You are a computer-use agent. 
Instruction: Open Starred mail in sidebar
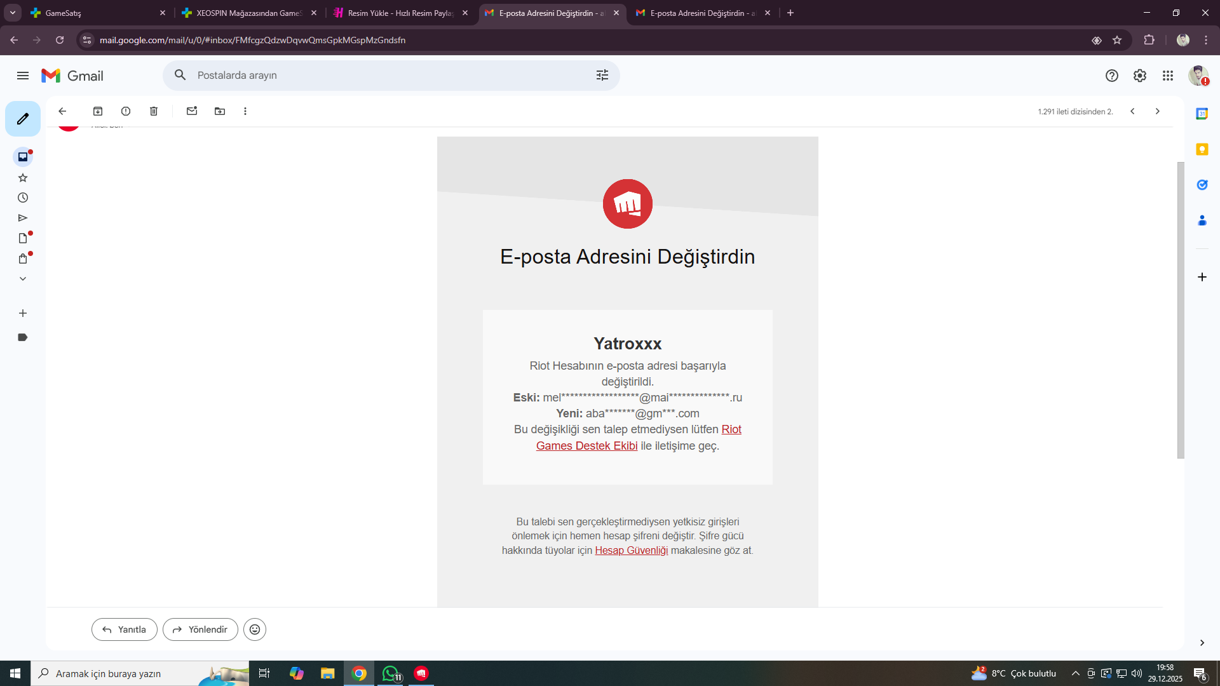click(23, 178)
